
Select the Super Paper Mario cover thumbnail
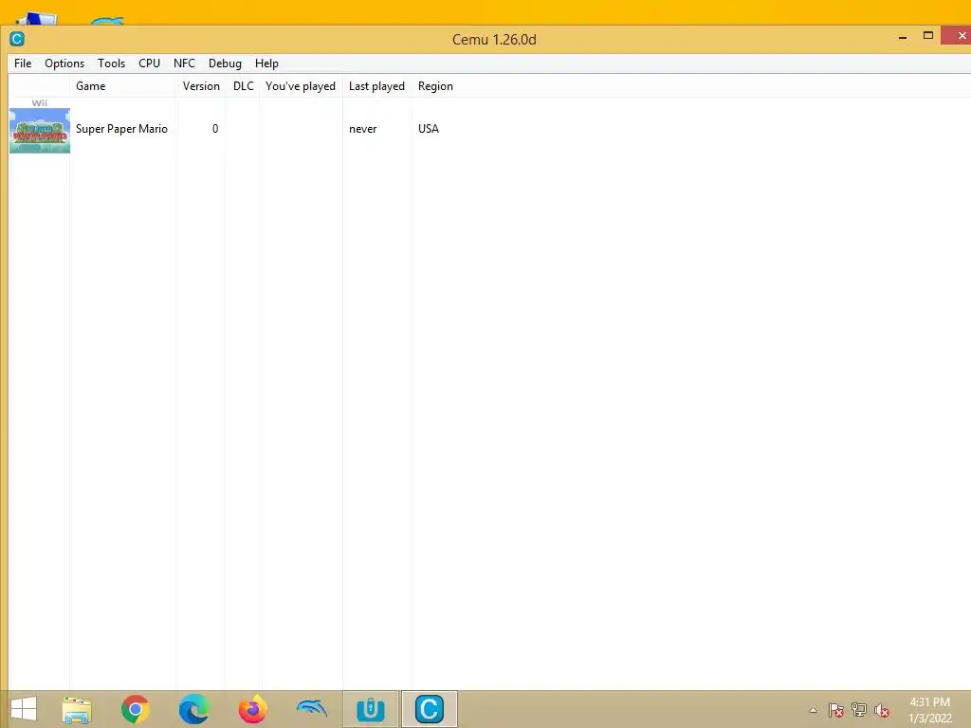40,131
